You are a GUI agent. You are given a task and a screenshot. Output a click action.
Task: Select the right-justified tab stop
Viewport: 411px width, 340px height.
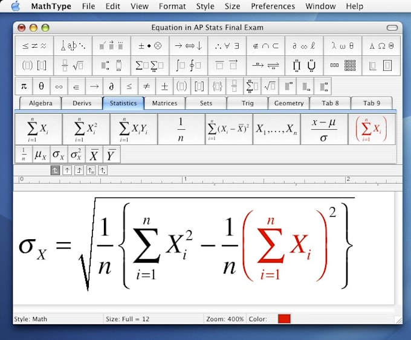(x=79, y=170)
